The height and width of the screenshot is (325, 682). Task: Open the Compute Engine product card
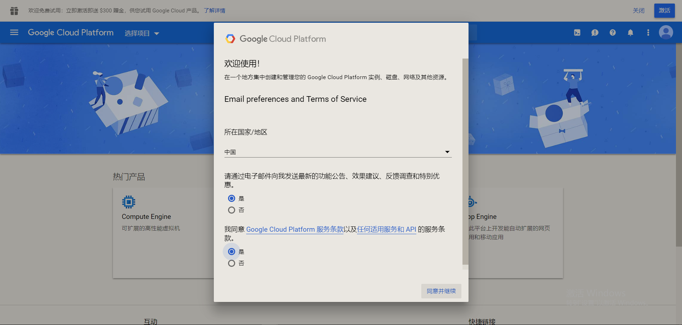pos(163,233)
